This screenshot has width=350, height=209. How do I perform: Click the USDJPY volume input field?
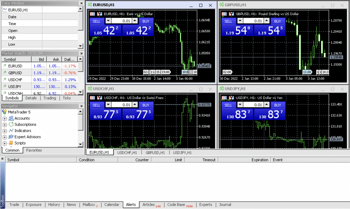pos(253,105)
